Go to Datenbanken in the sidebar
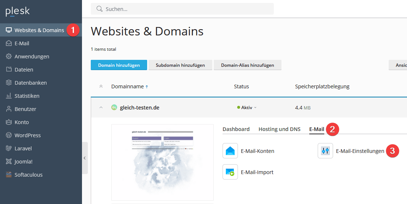The height and width of the screenshot is (204, 407). [30, 83]
